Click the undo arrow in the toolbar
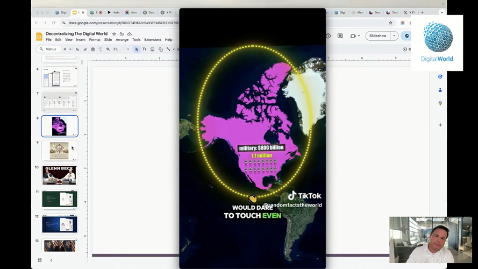Image resolution: width=478 pixels, height=269 pixels. click(x=77, y=49)
